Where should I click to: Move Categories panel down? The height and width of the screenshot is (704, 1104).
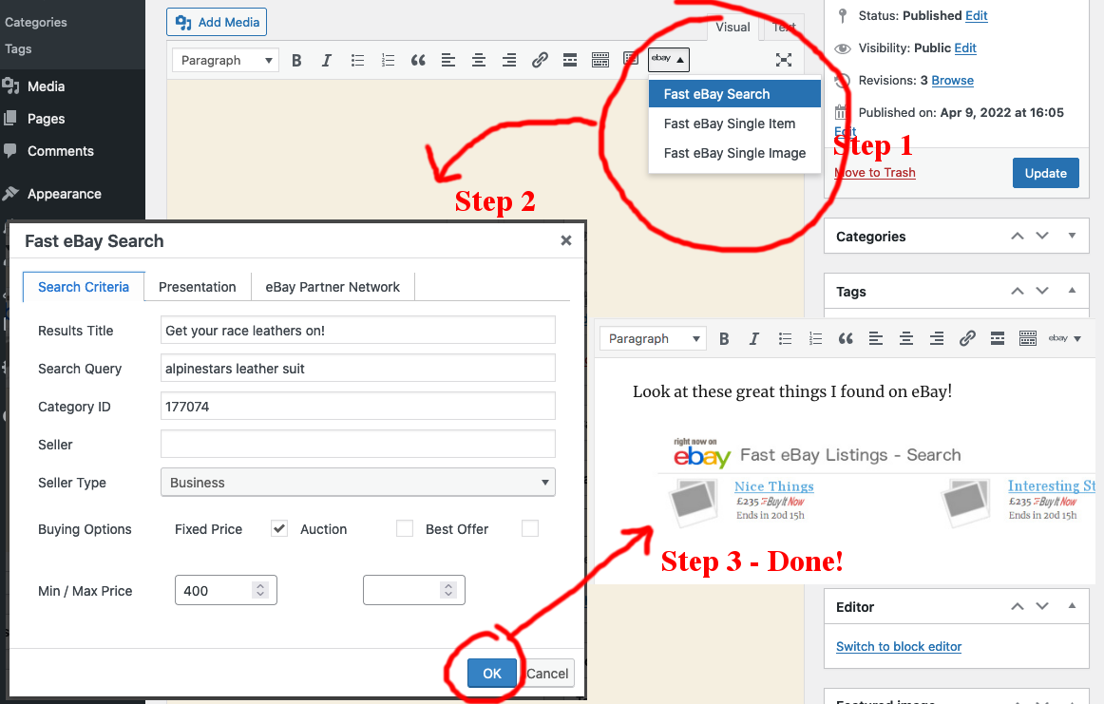coord(1043,236)
